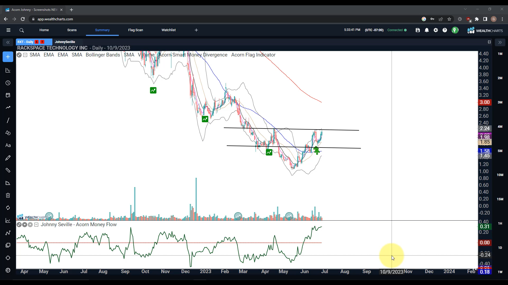Open the notifications bell
The image size is (508, 285).
(427, 30)
